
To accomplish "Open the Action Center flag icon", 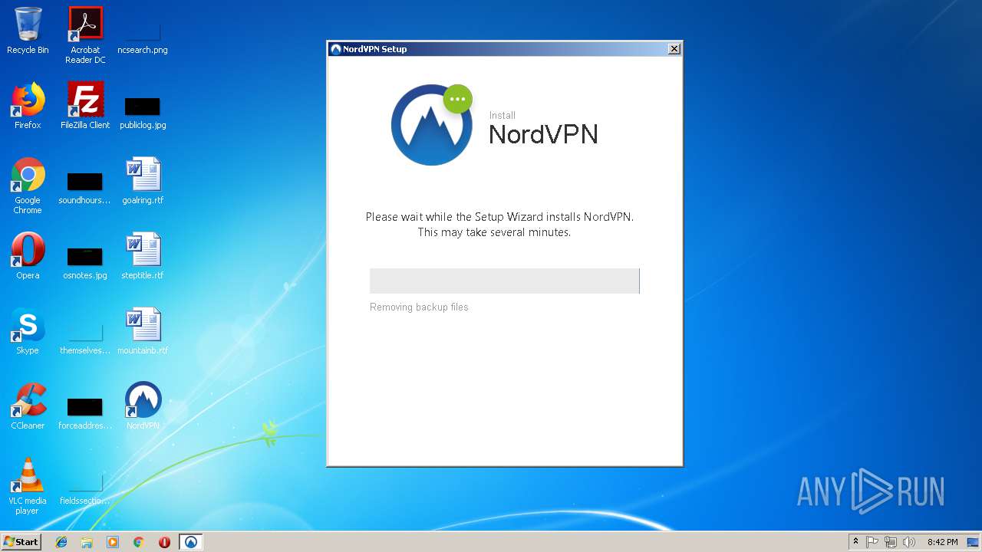I will point(872,542).
